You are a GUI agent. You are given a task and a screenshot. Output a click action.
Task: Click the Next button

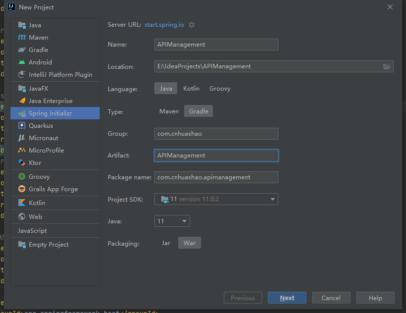287,298
